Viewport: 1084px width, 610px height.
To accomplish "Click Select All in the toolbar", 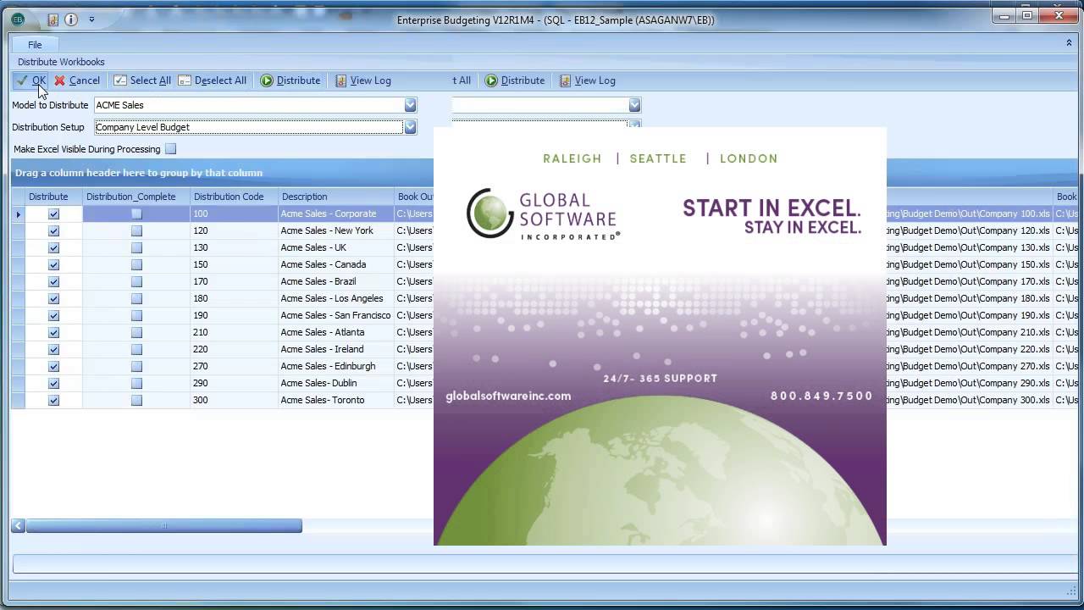I will click(x=142, y=80).
